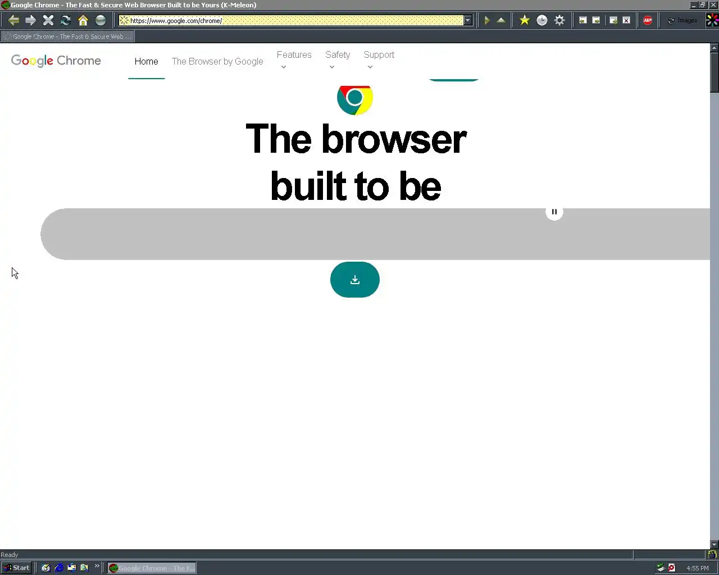Viewport: 719px width, 575px height.
Task: Select the Google Chrome page tab
Action: click(67, 36)
